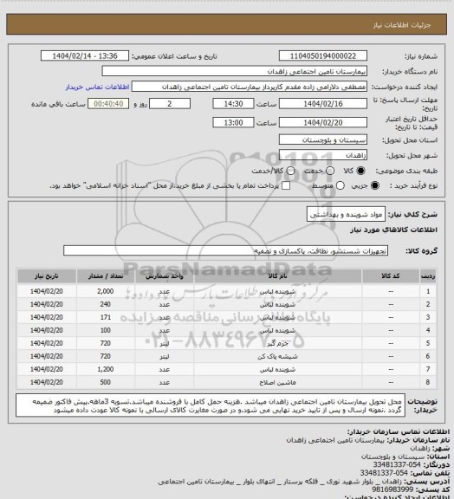Click the جزئیات اطلاعات نیاز header title
The height and width of the screenshot is (499, 454).
(402, 25)
